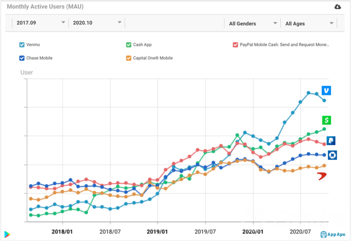Image resolution: width=351 pixels, height=241 pixels.
Task: Open the 2017.09 start date dropdown
Action: pyautogui.click(x=41, y=23)
